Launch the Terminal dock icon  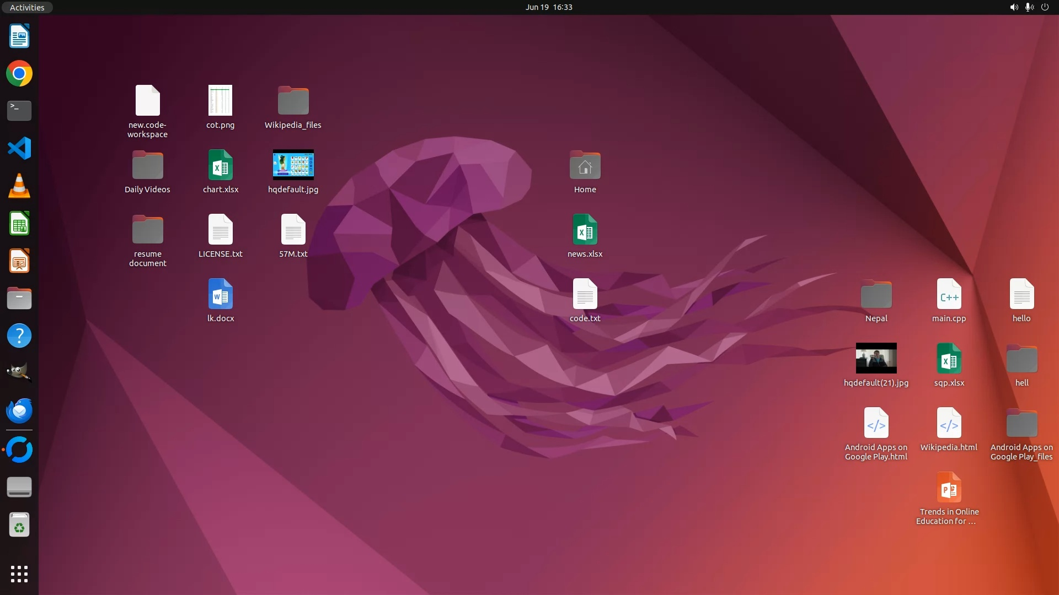[x=19, y=111]
